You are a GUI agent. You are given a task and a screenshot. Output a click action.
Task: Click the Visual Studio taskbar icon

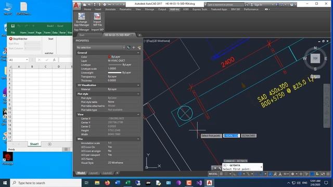[199, 183]
